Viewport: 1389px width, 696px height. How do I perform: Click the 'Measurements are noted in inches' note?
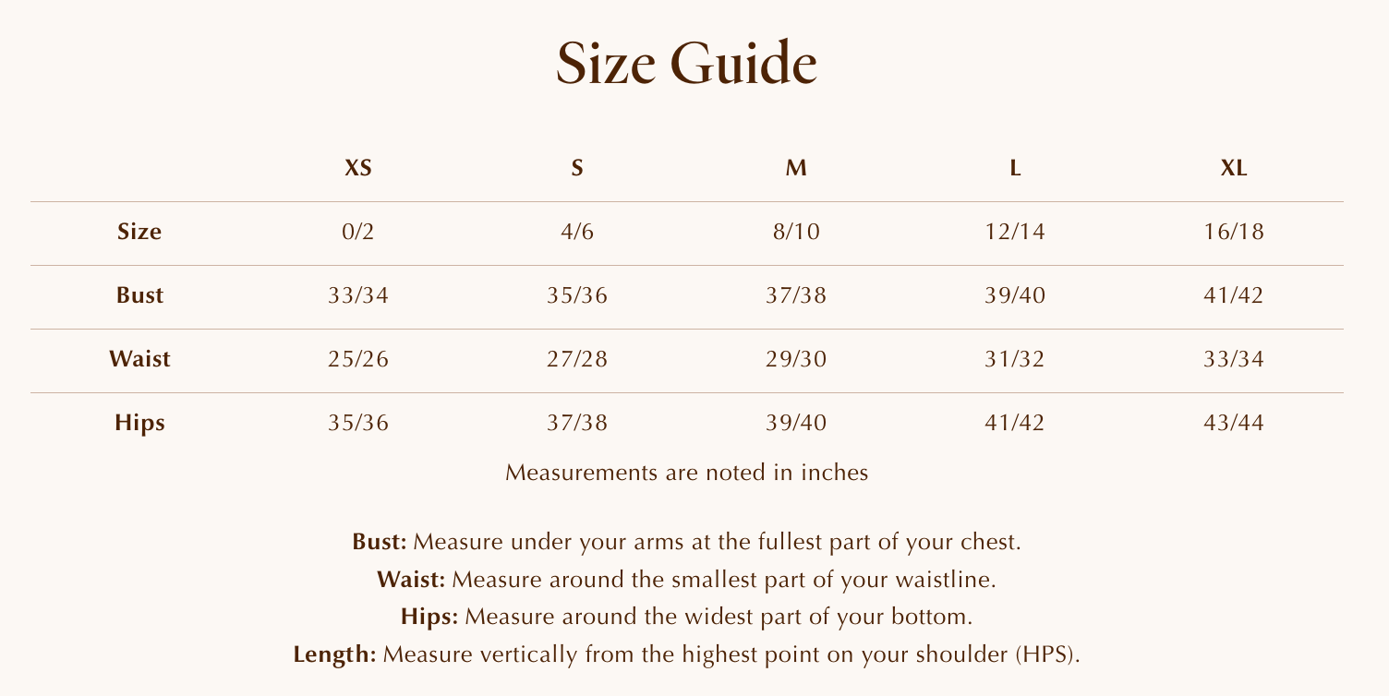coord(687,473)
